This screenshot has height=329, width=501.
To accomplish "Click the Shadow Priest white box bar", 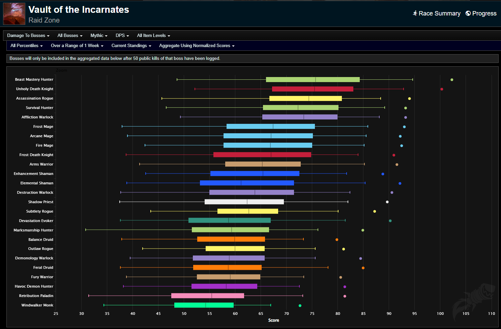I will tap(244, 202).
